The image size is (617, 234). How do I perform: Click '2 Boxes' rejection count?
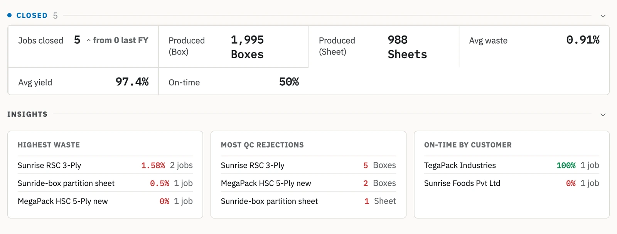coord(379,183)
